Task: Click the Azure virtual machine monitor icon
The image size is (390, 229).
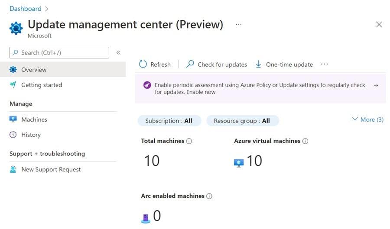Action: tap(239, 163)
